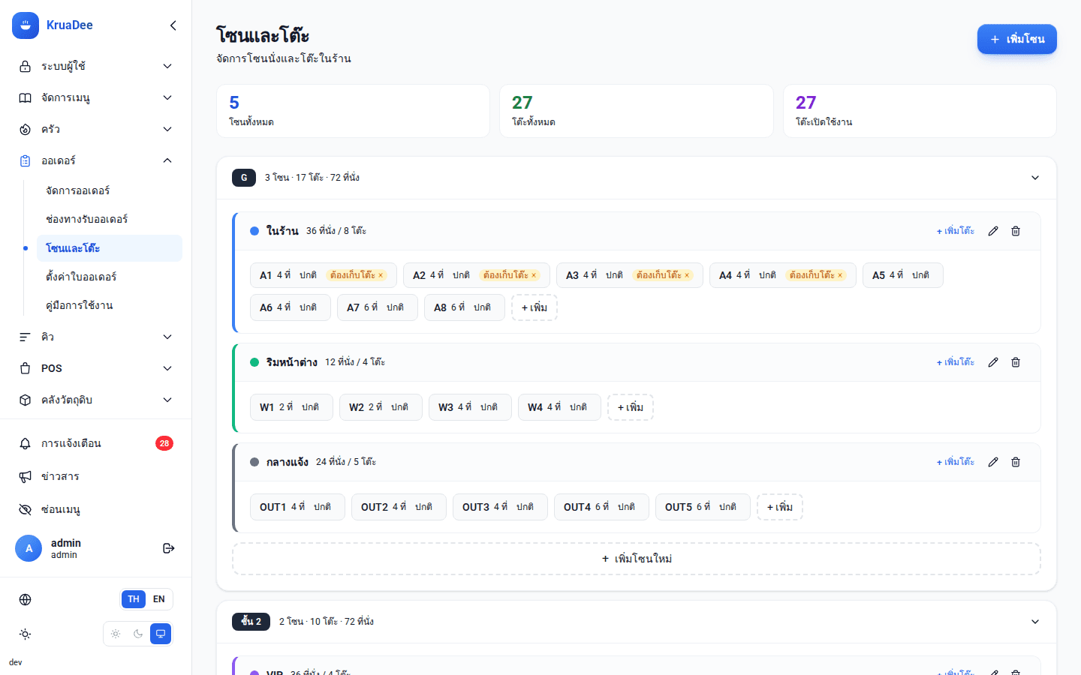Click เพิ่มโซนใหม่ dashed button
The height and width of the screenshot is (675, 1081).
click(637, 559)
